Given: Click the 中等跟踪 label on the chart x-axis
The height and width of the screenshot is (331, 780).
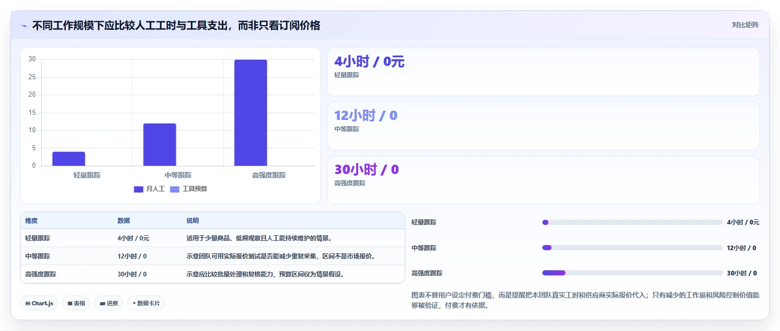Looking at the screenshot, I should tap(178, 175).
